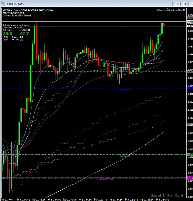Click the 2/2 buys count

click(22, 37)
